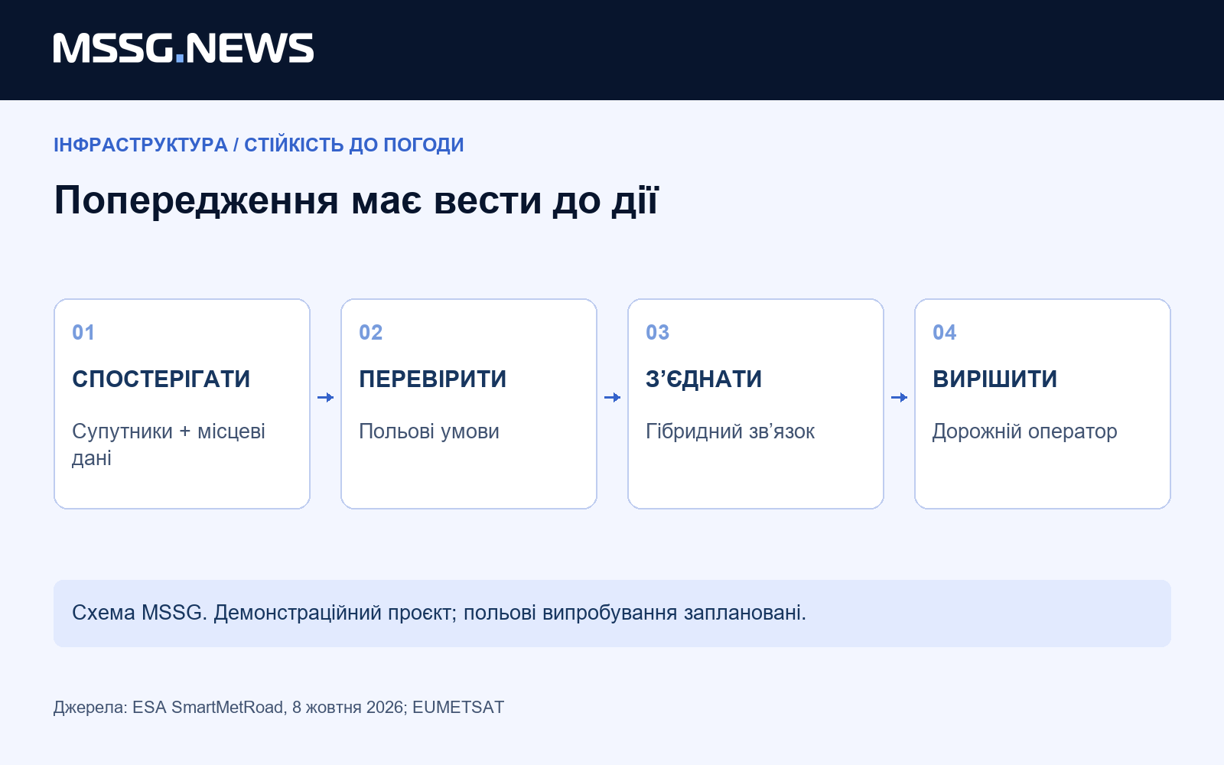This screenshot has width=1224, height=765.
Task: Select the СПОСТЕРІГАТИ card title
Action: point(161,379)
